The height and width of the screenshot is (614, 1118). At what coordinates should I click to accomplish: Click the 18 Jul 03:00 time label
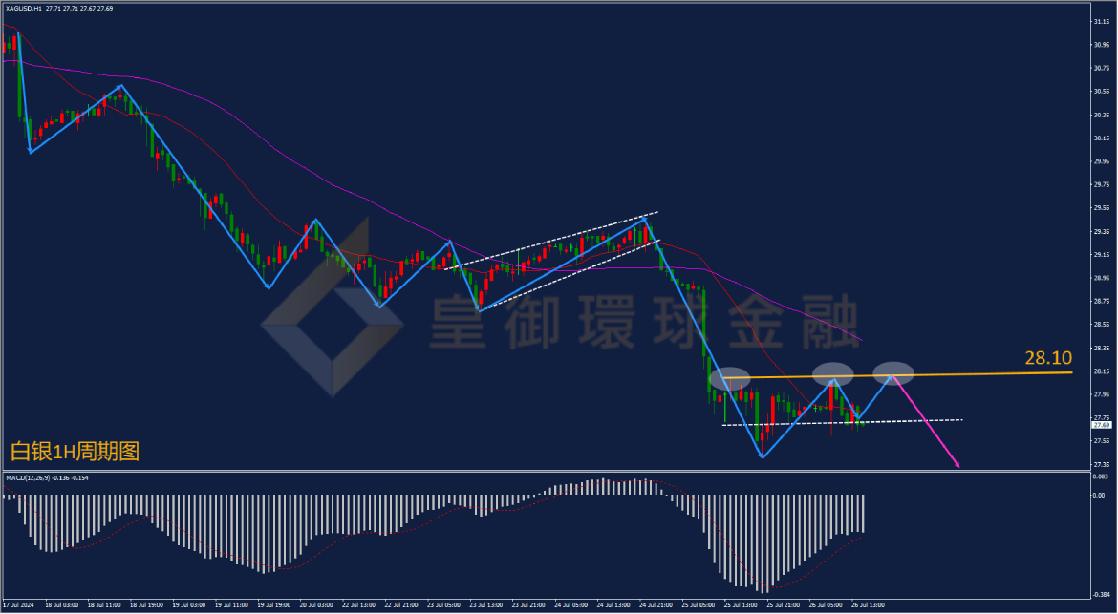(x=61, y=605)
